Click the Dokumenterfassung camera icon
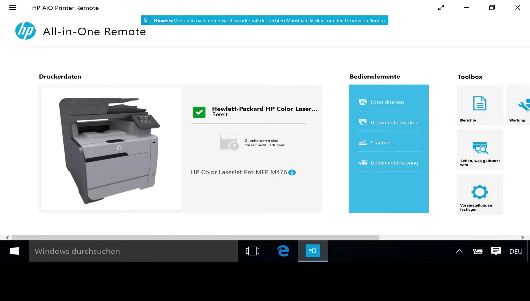Screen dimensions: 530x301 [x=363, y=163]
